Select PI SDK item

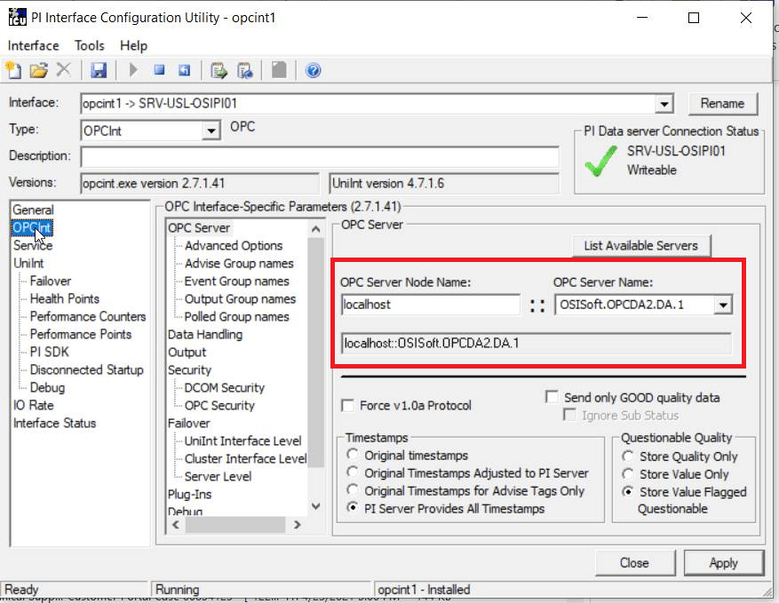tap(49, 353)
